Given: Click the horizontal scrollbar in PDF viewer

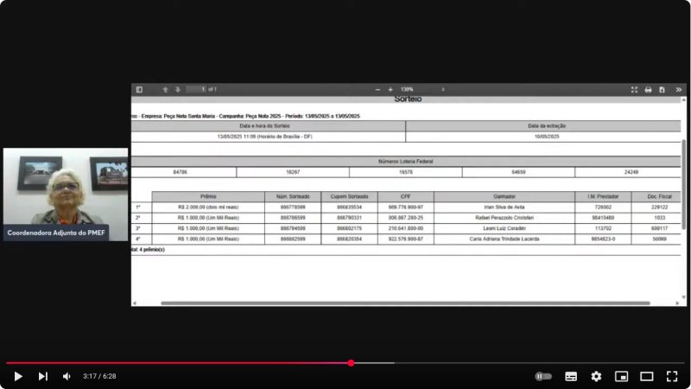Looking at the screenshot, I should [x=405, y=303].
